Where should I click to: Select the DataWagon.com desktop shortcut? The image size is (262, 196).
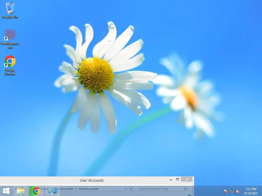10,39
